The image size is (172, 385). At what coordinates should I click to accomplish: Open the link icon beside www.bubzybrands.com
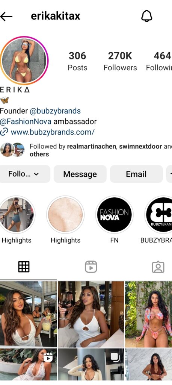coord(4,132)
